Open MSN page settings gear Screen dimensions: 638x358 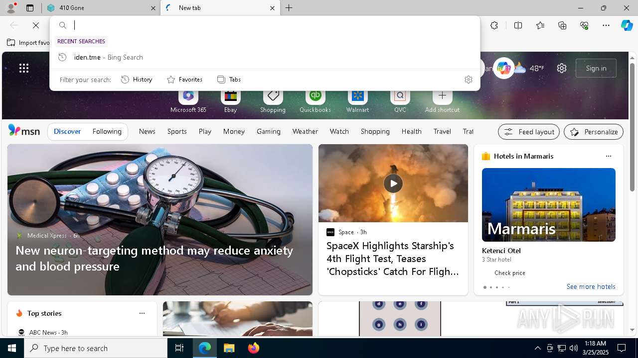tap(562, 68)
